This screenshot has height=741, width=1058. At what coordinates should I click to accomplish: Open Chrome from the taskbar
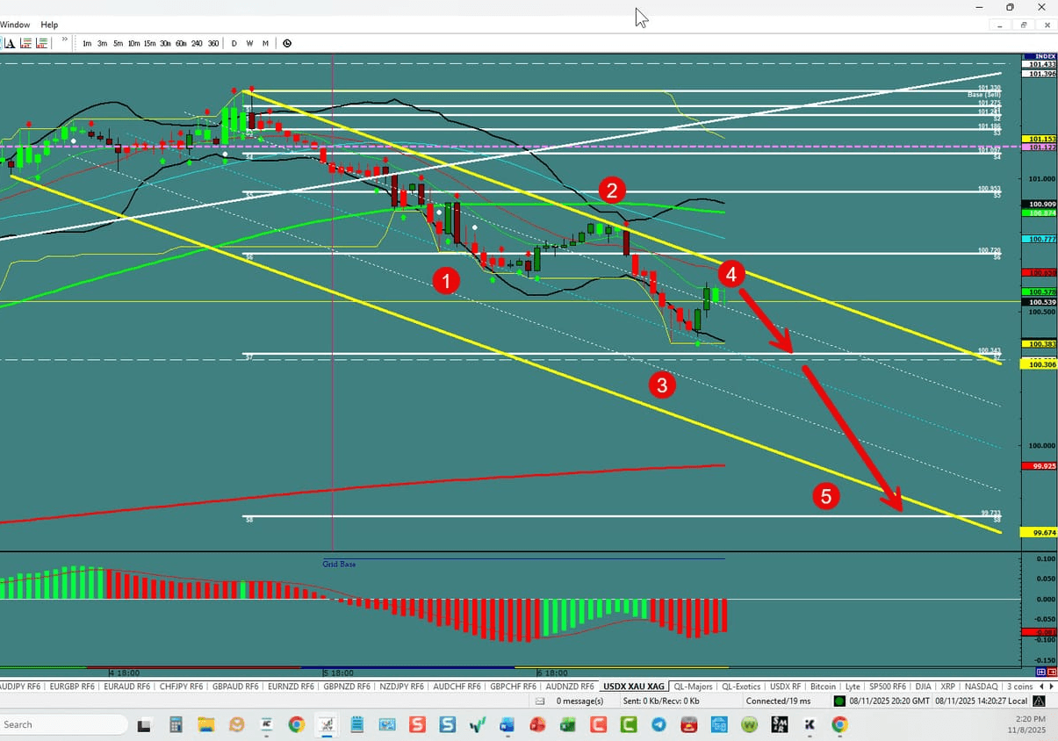296,725
